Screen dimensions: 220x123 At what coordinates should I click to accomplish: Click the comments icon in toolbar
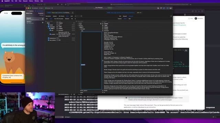161,8
